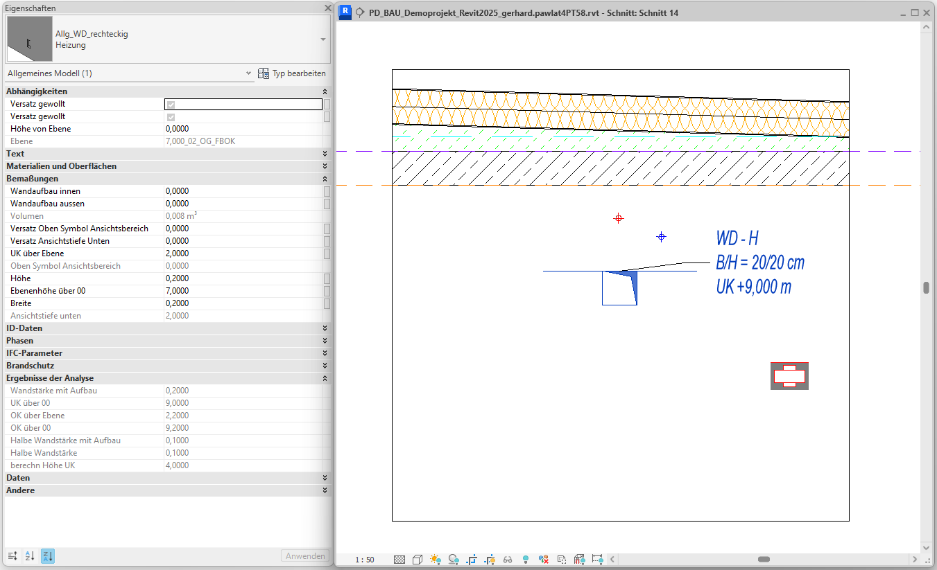Collapse the Ergebnisse der Analyse group

point(325,378)
